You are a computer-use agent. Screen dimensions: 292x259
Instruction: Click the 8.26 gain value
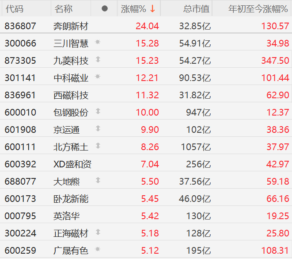pos(150,147)
